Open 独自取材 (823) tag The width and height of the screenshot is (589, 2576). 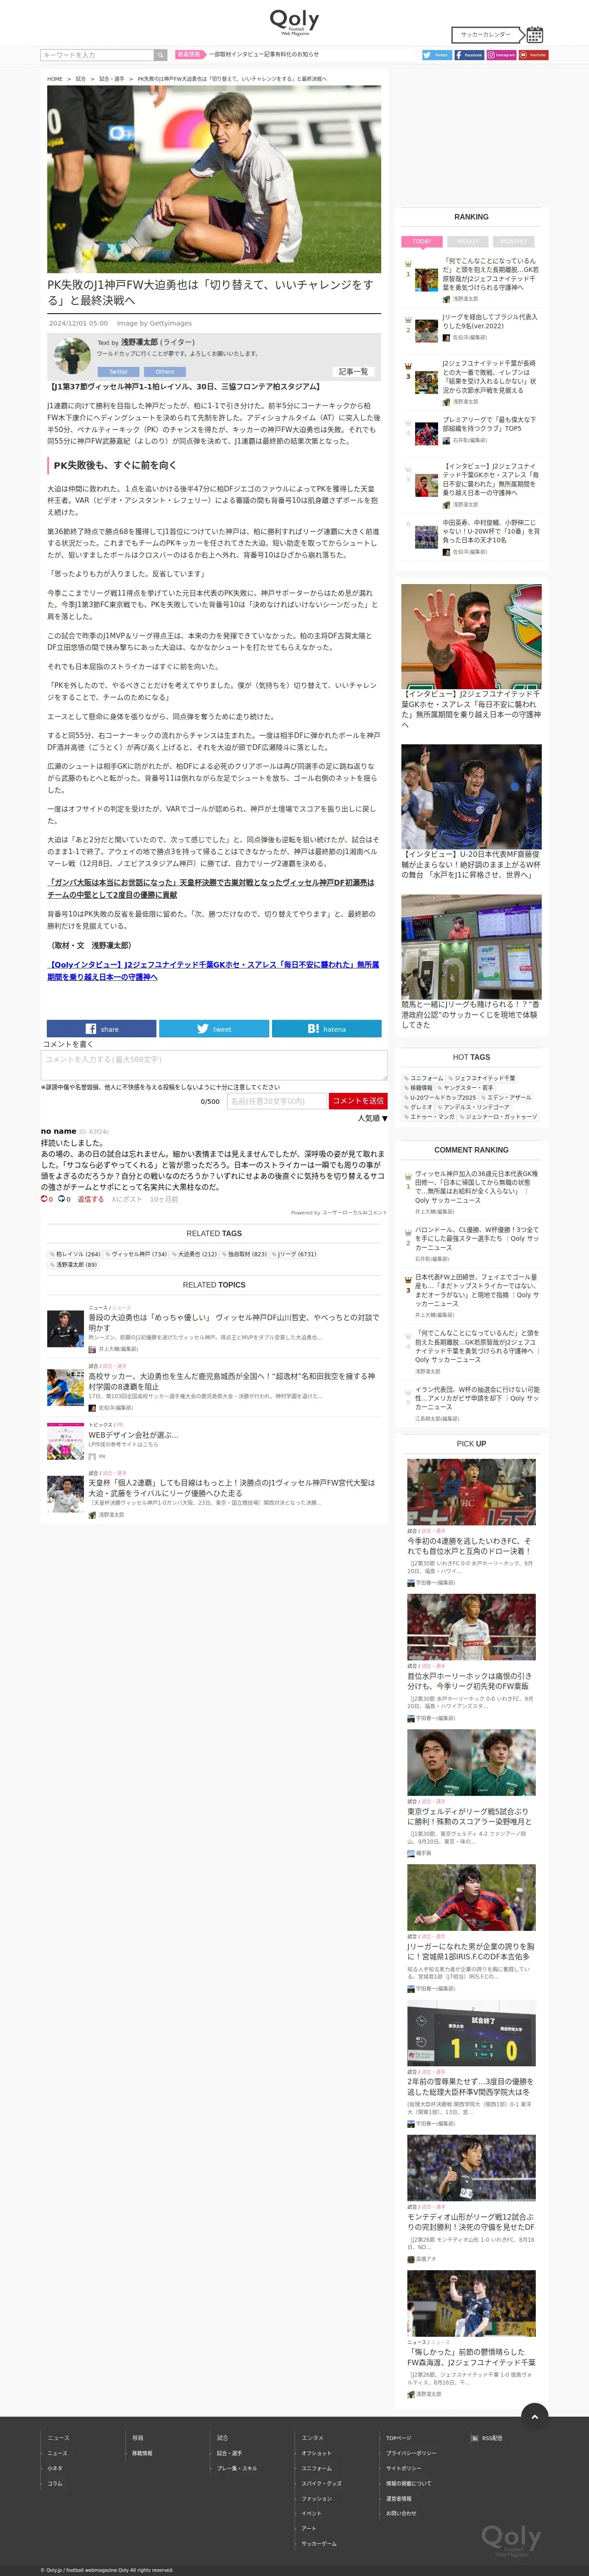tap(244, 1254)
